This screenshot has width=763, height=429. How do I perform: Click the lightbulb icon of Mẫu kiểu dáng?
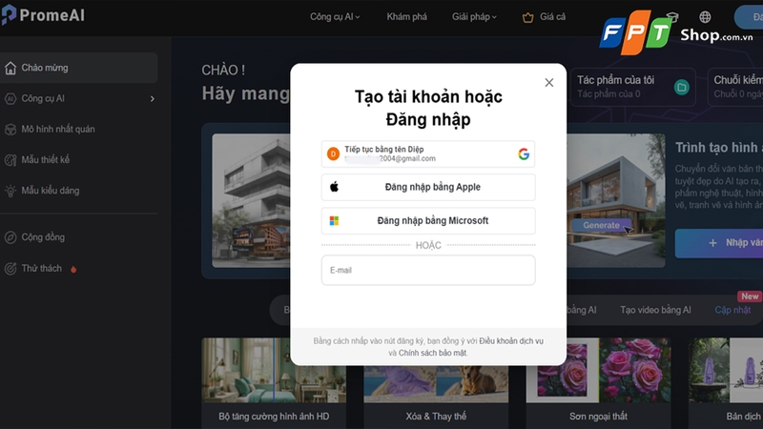coord(10,191)
